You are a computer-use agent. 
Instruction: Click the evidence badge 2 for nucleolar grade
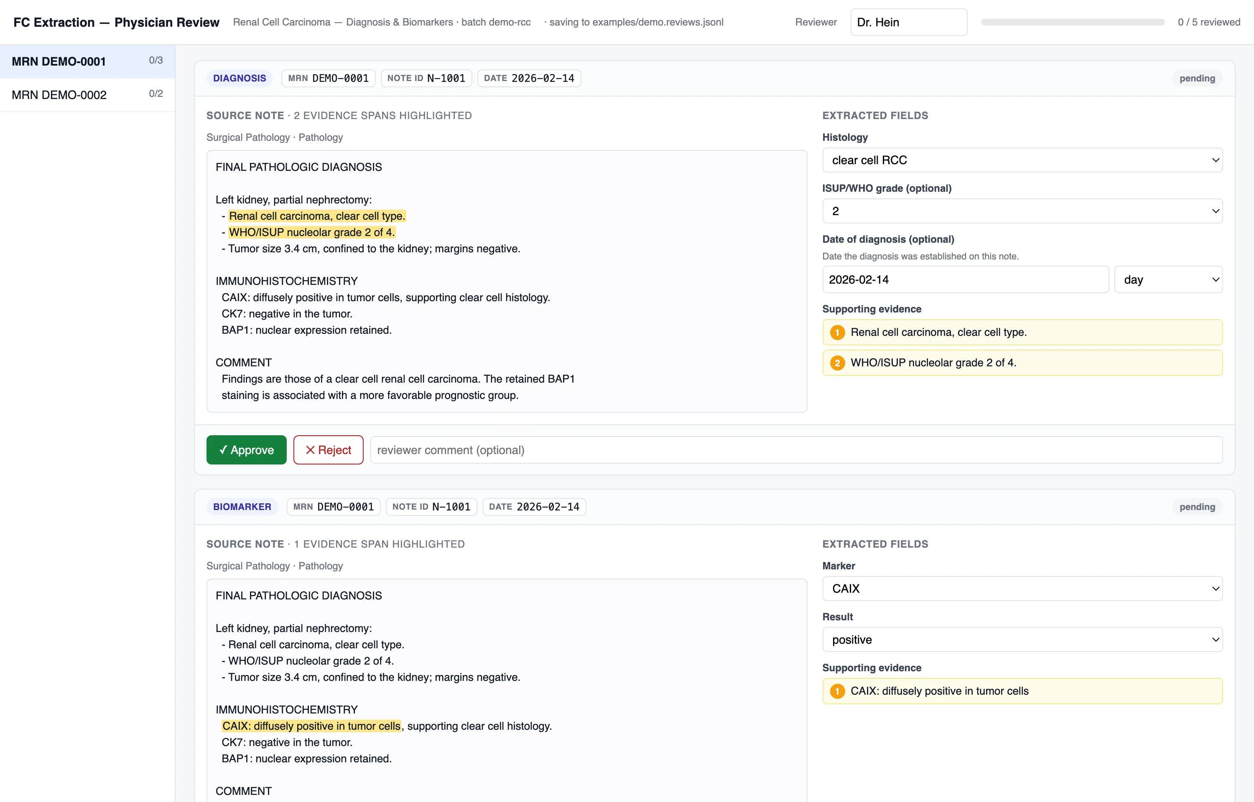point(837,363)
